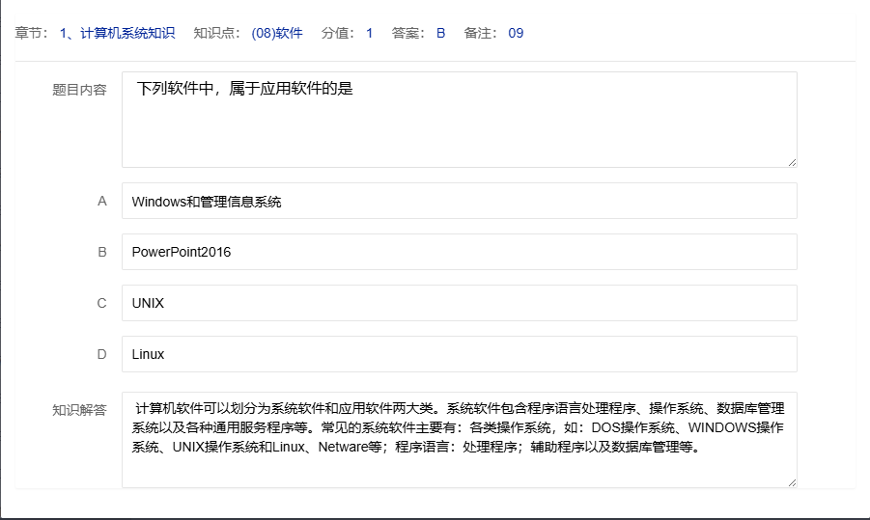This screenshot has width=870, height=520.
Task: Click the remark value 09
Action: [x=516, y=33]
